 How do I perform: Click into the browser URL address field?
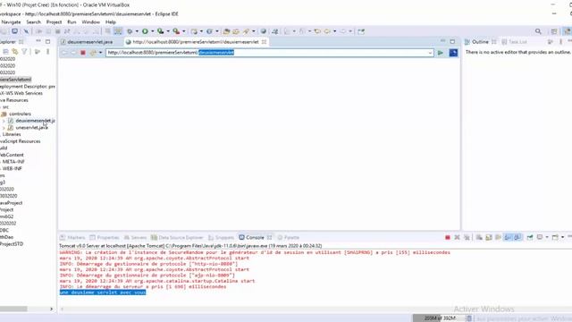point(270,53)
